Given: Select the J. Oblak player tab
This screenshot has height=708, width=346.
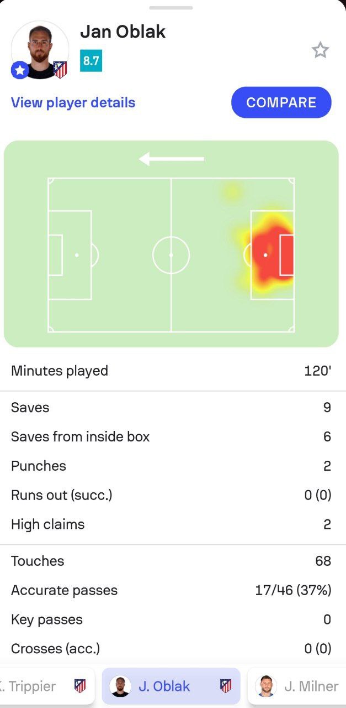Looking at the screenshot, I should point(171,686).
